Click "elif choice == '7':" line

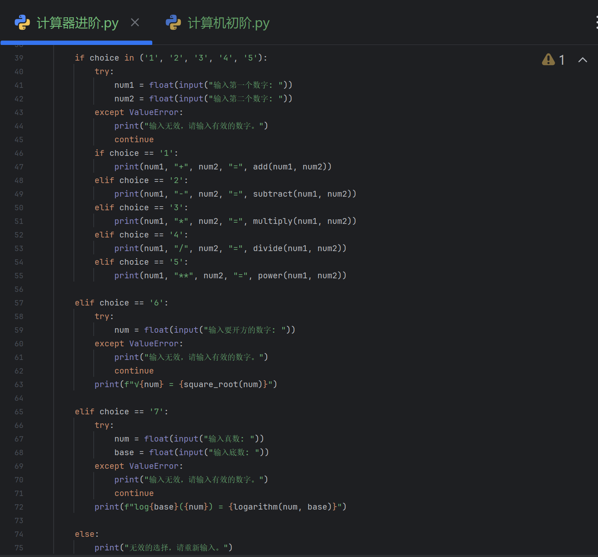[121, 411]
